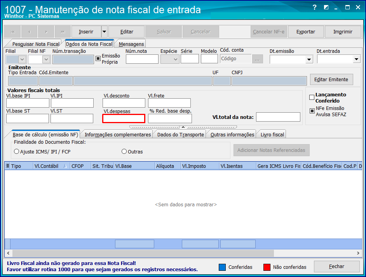366x277 pixels.
Task: Open Outras informações tab
Action: 232,135
